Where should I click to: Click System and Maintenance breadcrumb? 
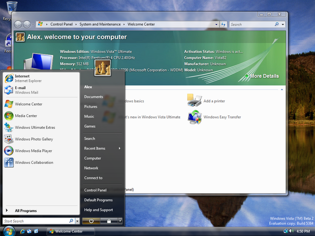(100, 24)
